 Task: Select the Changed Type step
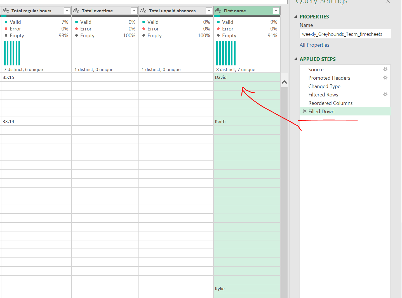pyautogui.click(x=345, y=86)
